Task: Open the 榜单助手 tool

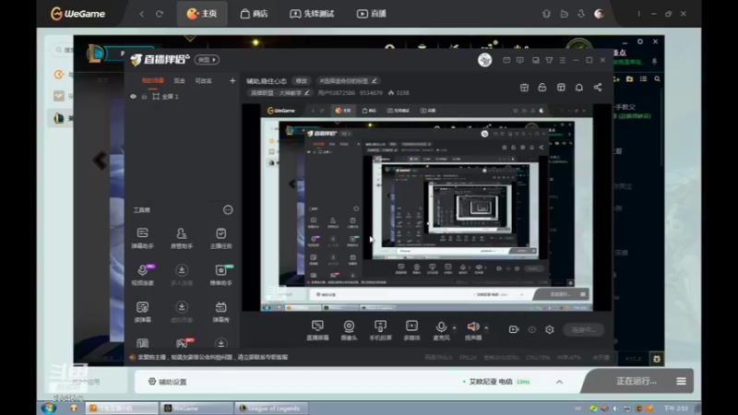Action: pyautogui.click(x=220, y=274)
